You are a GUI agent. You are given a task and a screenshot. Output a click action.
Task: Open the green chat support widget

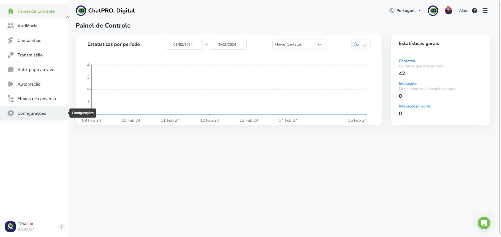[484, 223]
